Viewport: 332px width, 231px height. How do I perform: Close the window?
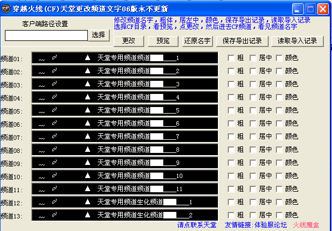[x=323, y=9]
